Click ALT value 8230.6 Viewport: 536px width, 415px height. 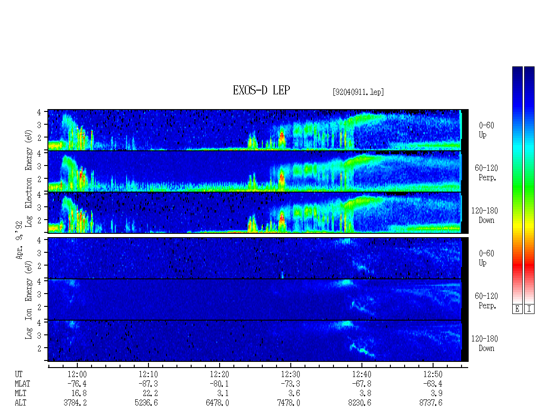pyautogui.click(x=360, y=403)
